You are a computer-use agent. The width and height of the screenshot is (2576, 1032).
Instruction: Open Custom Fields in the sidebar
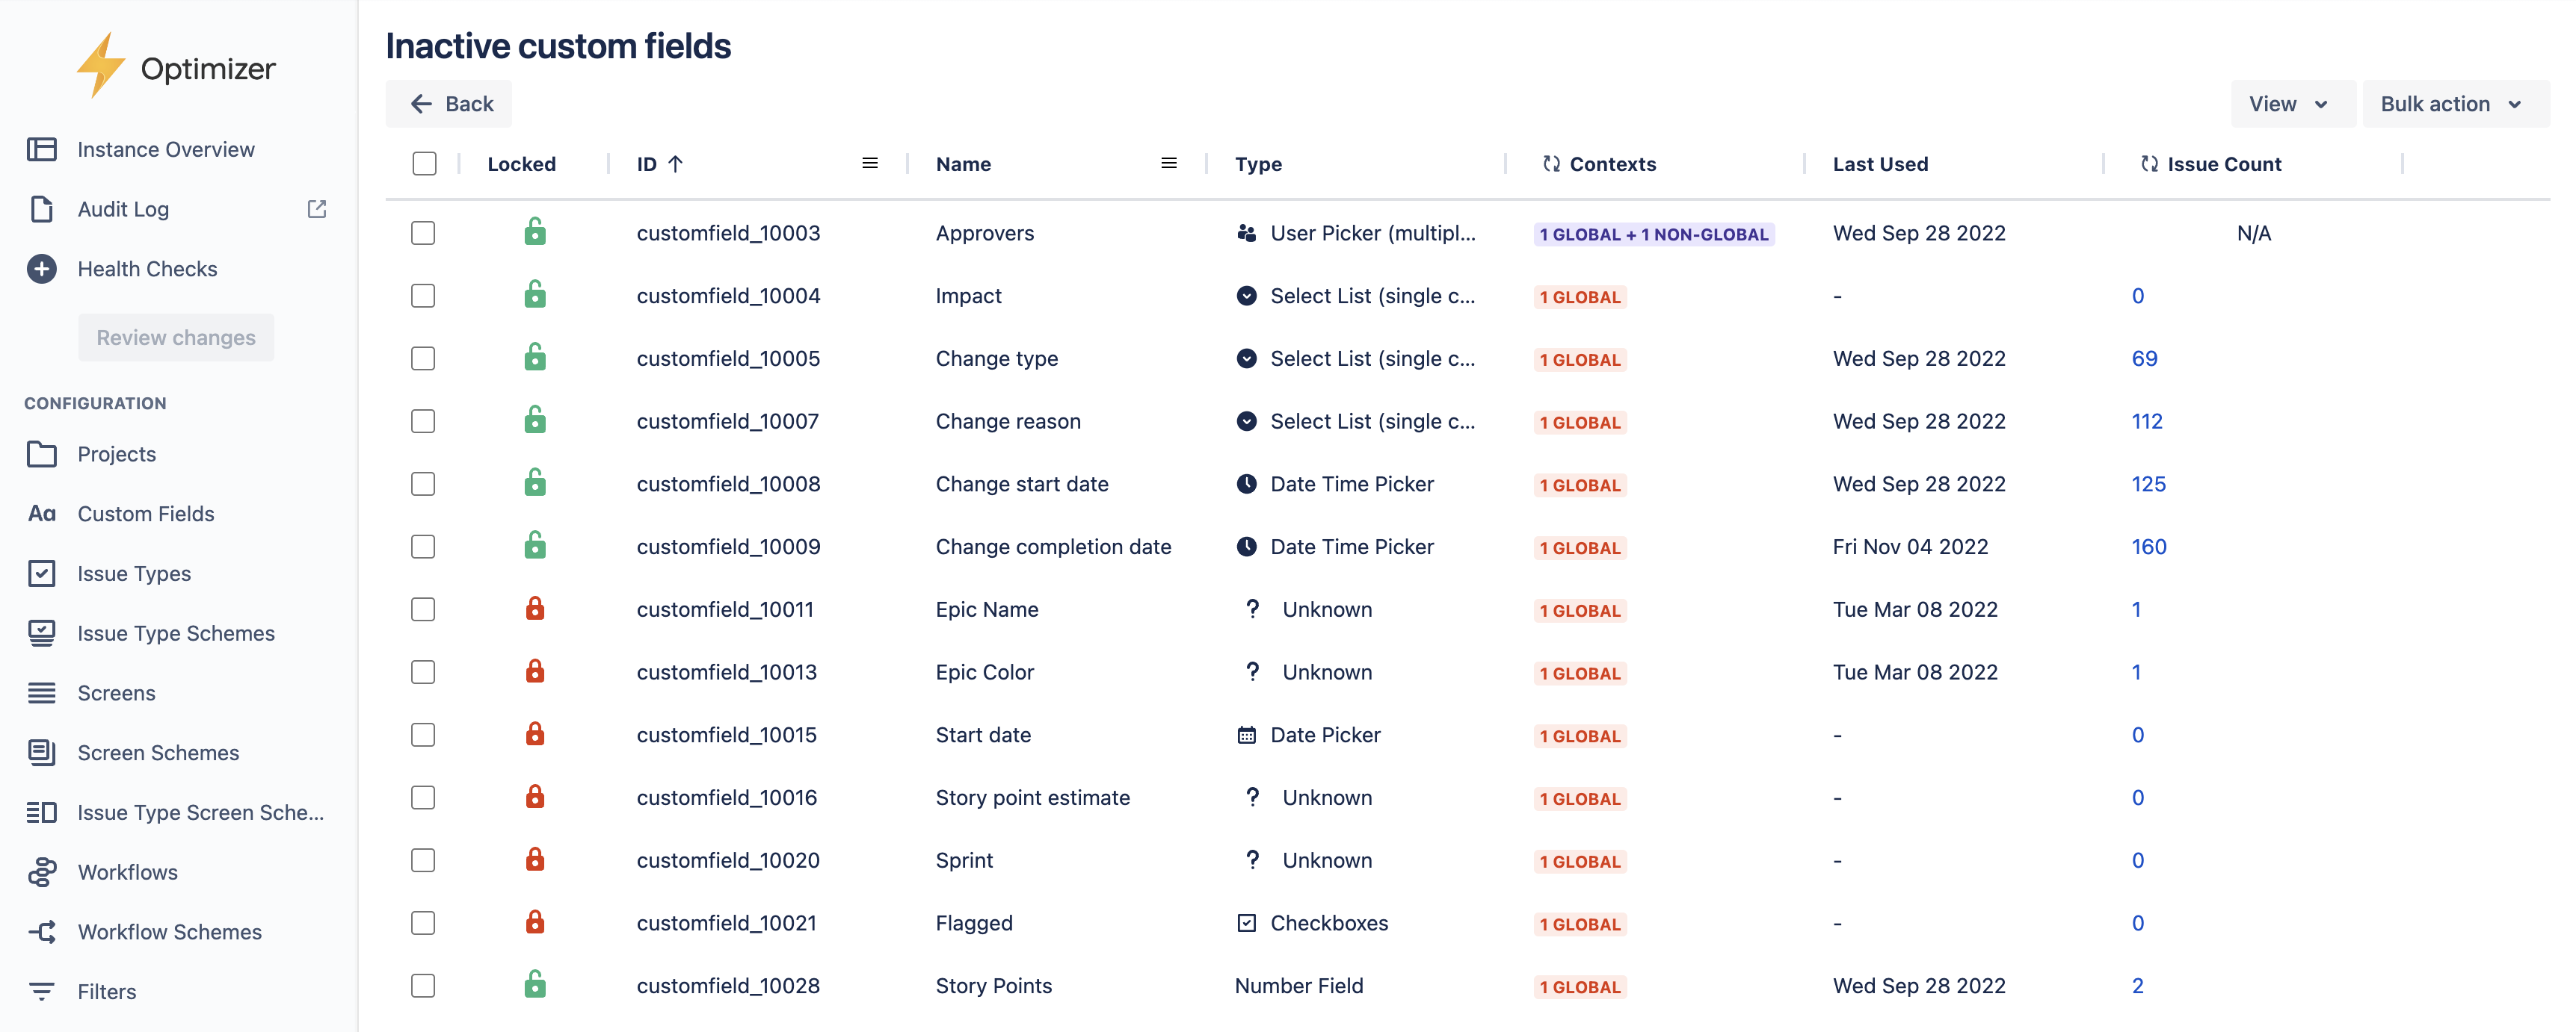tap(146, 514)
